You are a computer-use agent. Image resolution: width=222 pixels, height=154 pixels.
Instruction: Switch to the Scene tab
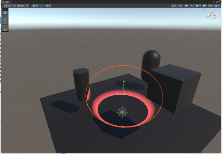(x=6, y=2)
